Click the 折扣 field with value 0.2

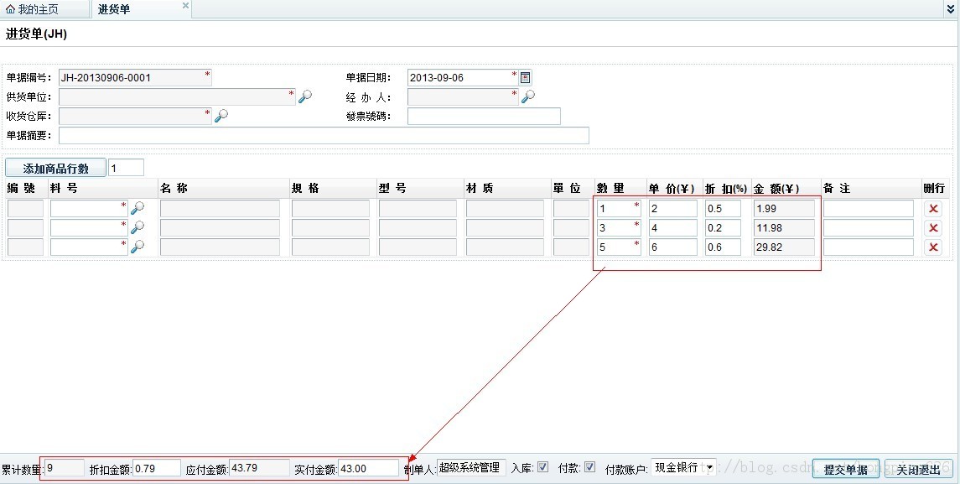[723, 228]
